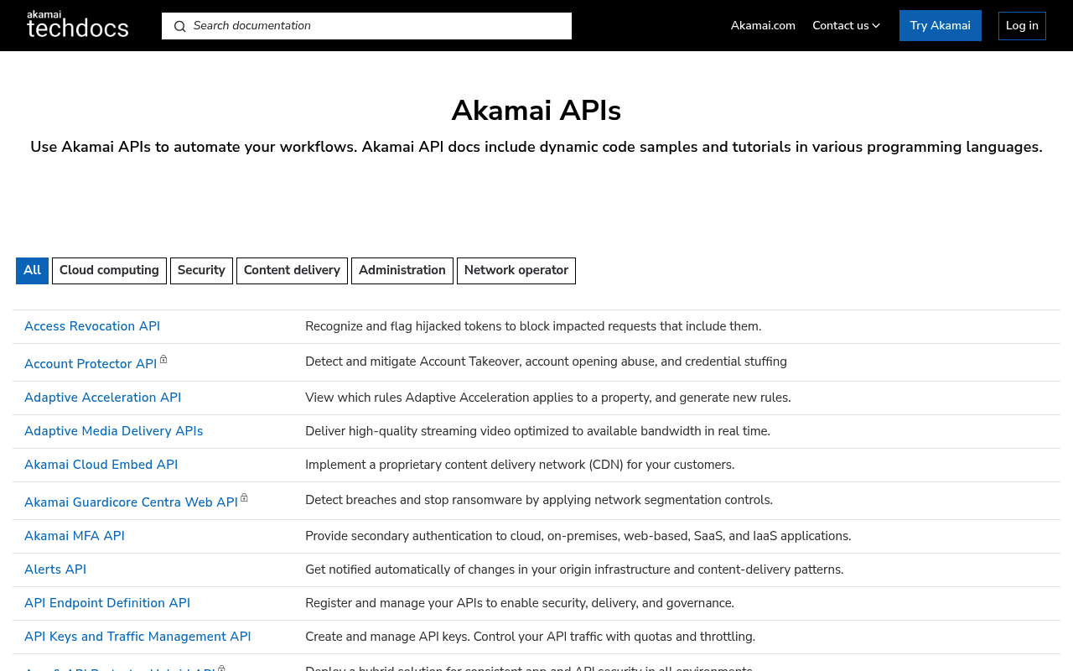Open Account Protector API link
Screen dimensions: 1073x671
[x=91, y=364]
